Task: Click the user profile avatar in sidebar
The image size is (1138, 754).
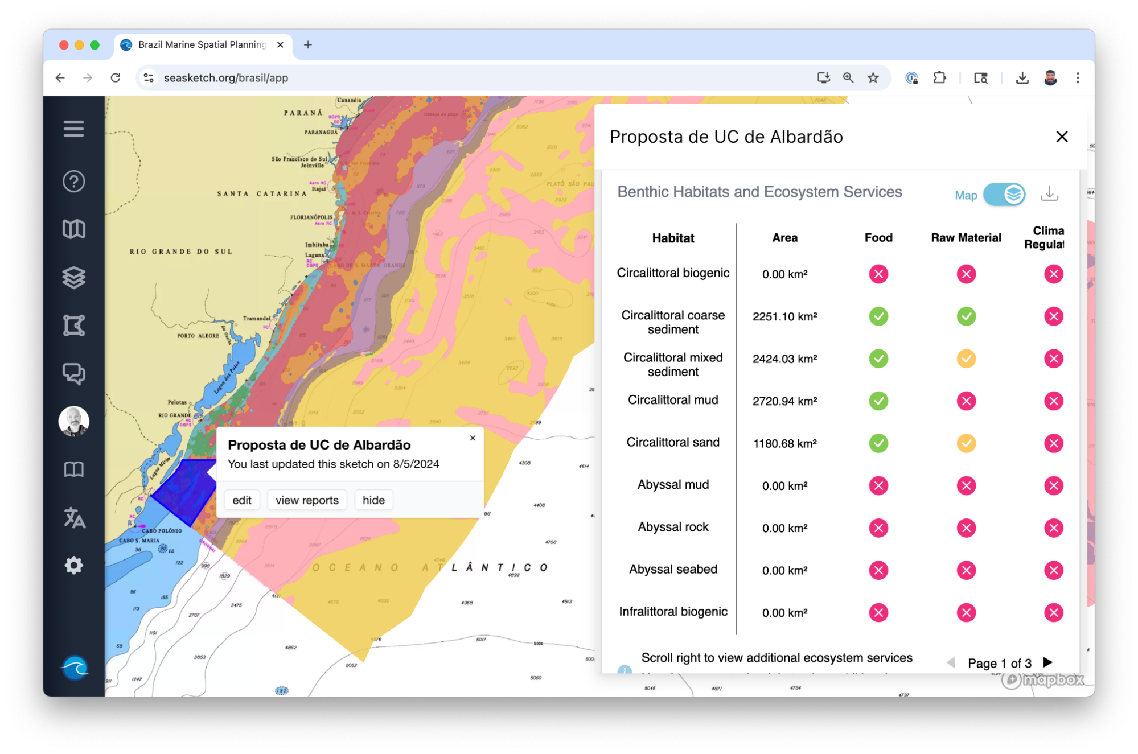Action: click(x=73, y=422)
